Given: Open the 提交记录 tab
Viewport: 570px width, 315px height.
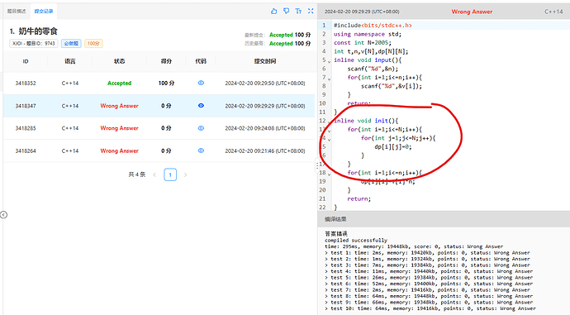Looking at the screenshot, I should coord(44,12).
